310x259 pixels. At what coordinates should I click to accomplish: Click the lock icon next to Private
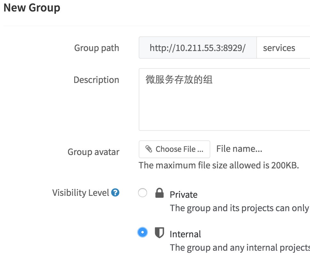point(159,193)
